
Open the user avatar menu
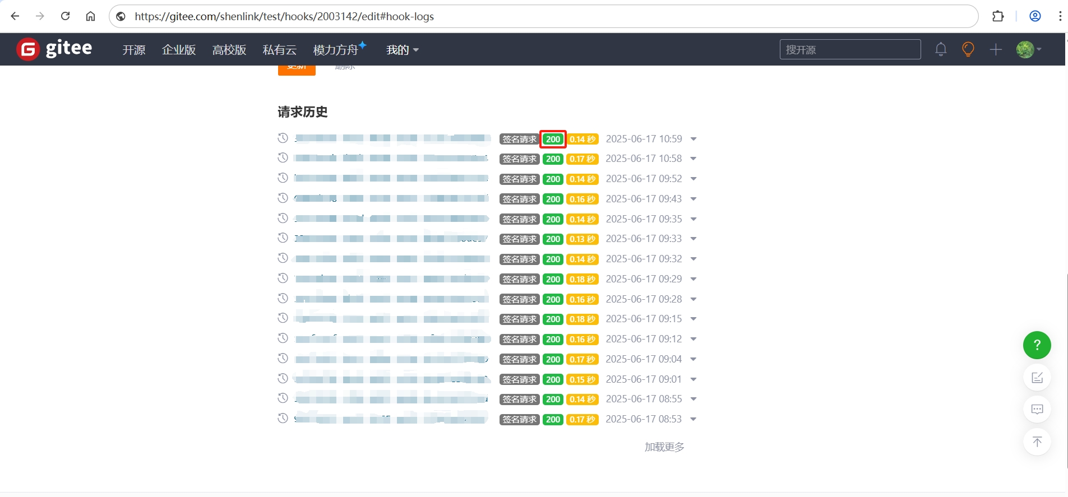point(1029,49)
